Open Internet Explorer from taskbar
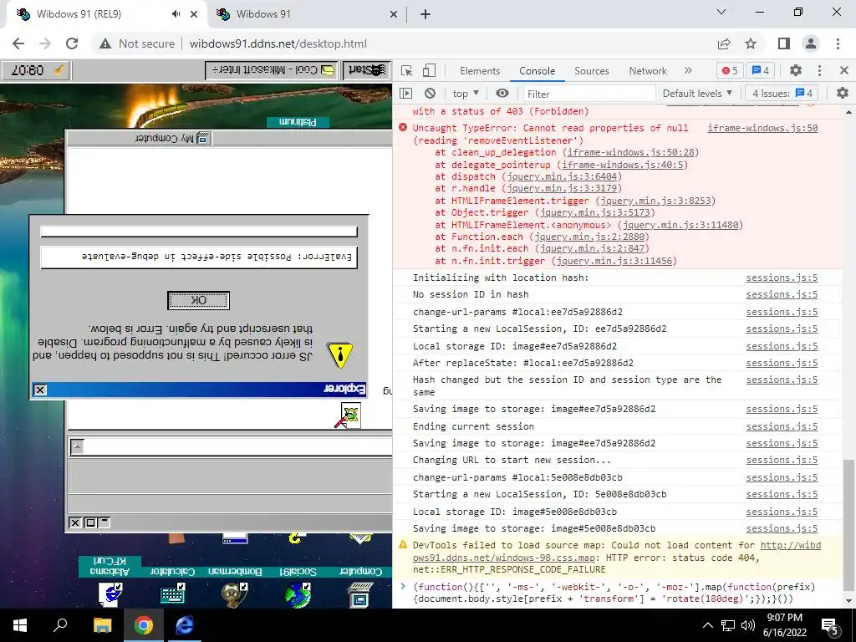 pos(184,625)
